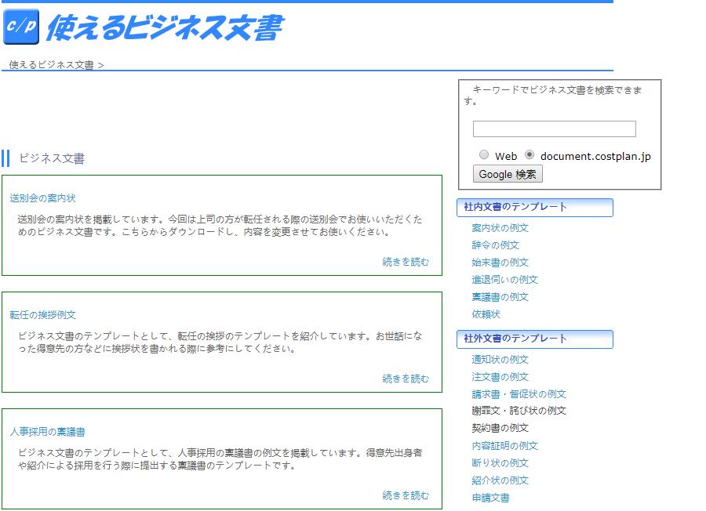Screen dimensions: 706x511
Task: Go to 始末書の例文 sidebar link
Action: pyautogui.click(x=500, y=263)
